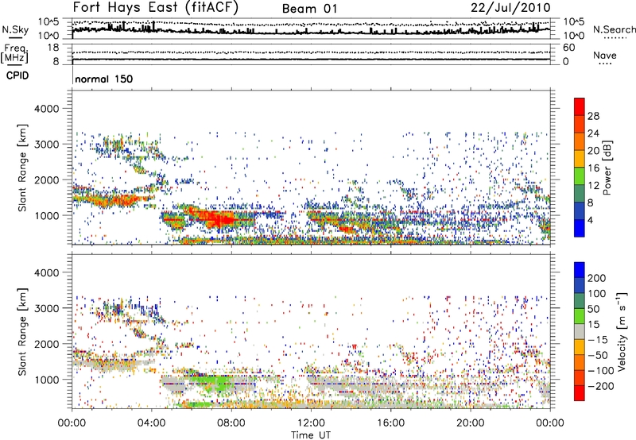636x440 pixels.
Task: Click the 08:00 time axis tick
Action: pyautogui.click(x=231, y=421)
